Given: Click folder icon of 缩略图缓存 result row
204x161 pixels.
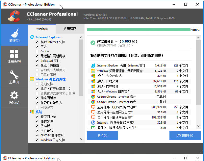Looking at the screenshot, I should [93, 71].
